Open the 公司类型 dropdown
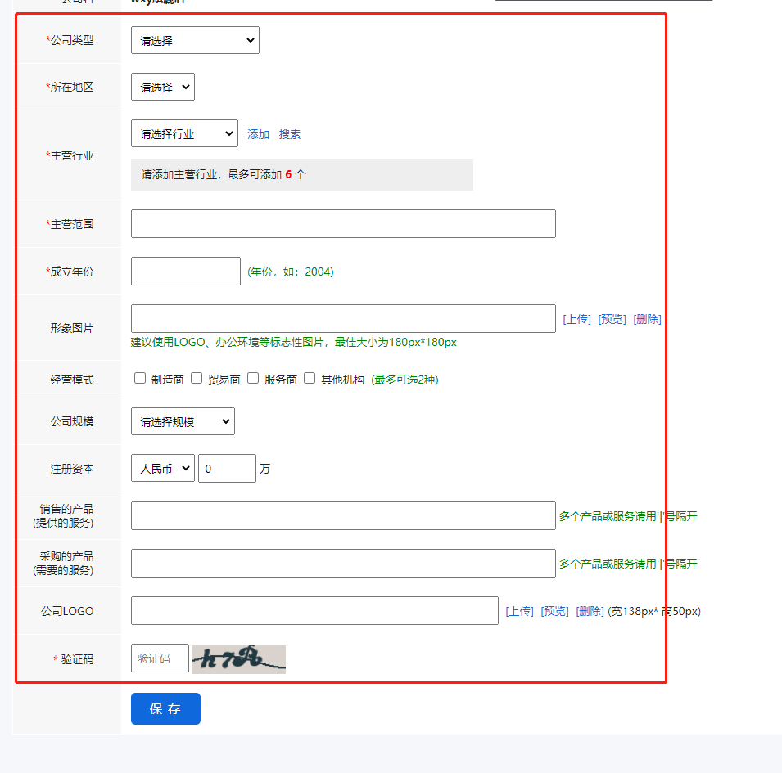Image resolution: width=782 pixels, height=773 pixels. (x=195, y=40)
